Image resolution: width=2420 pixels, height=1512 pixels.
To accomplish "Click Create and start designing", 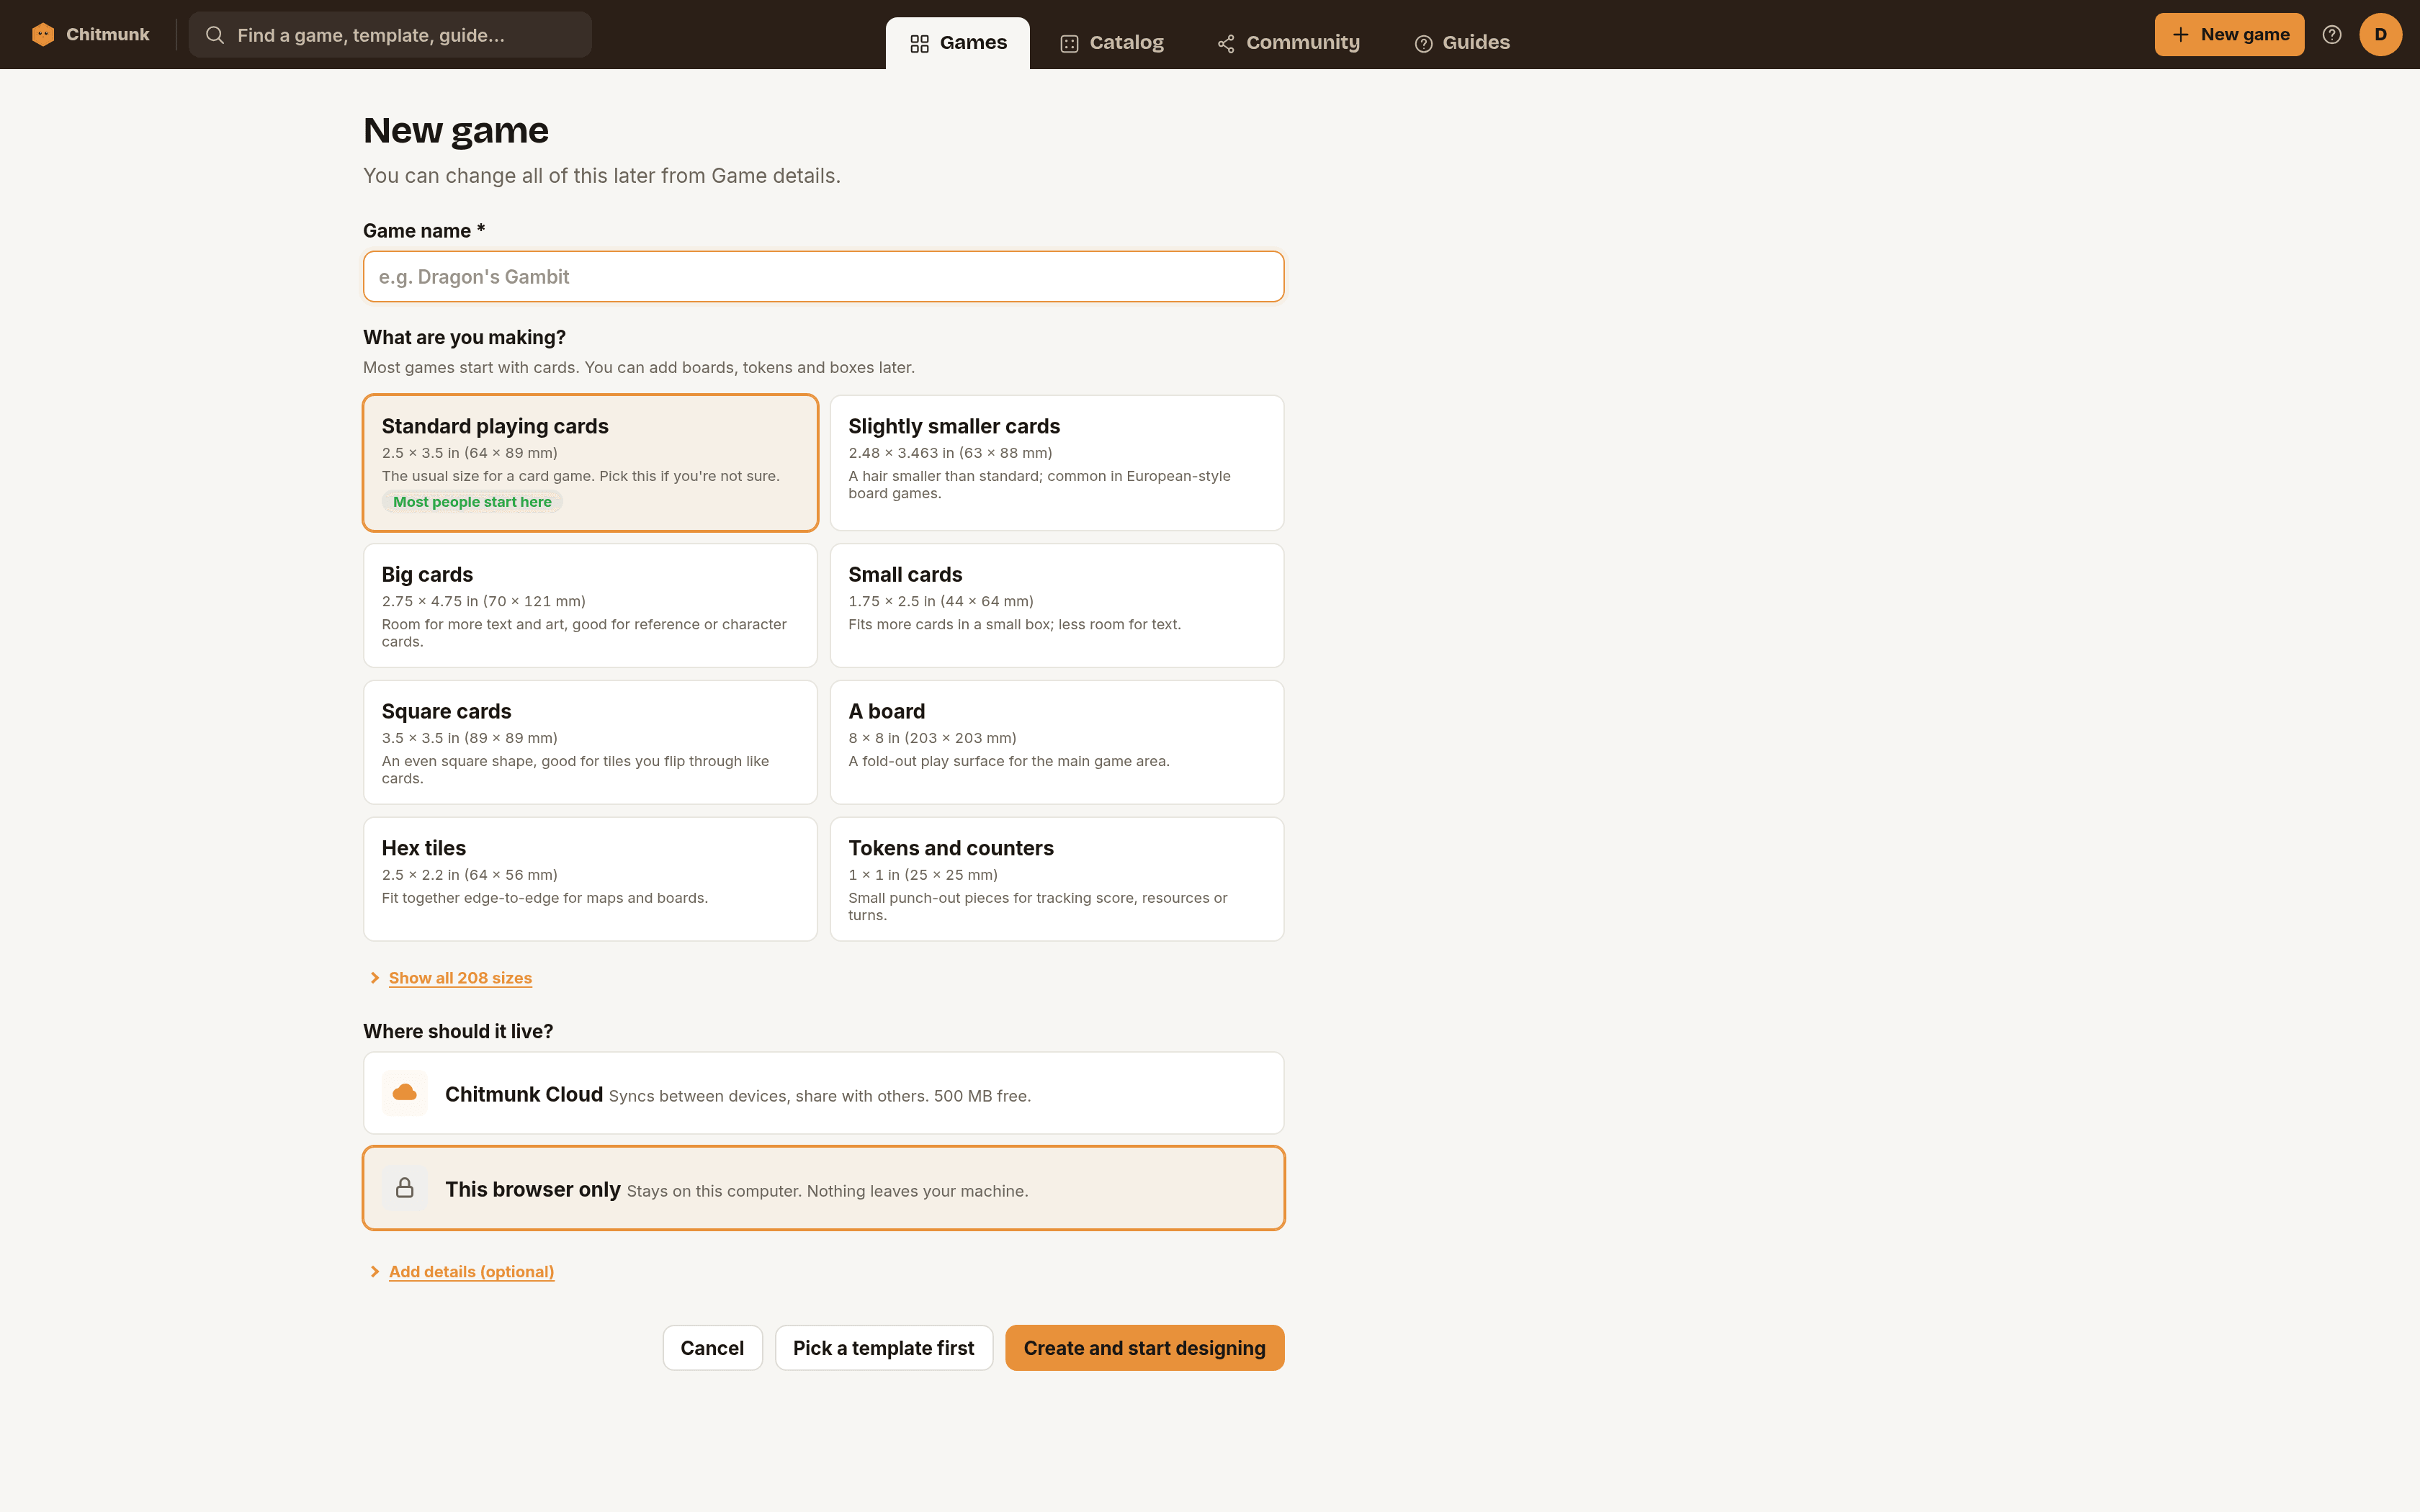I will click(1144, 1348).
